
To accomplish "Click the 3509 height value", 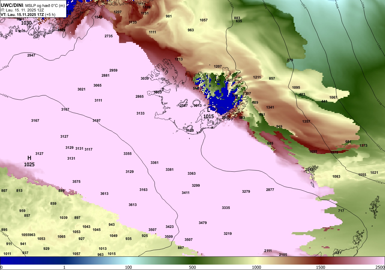I will [169, 237].
